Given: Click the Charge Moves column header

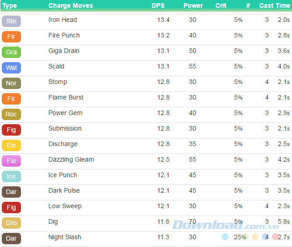Looking at the screenshot, I should point(71,6).
